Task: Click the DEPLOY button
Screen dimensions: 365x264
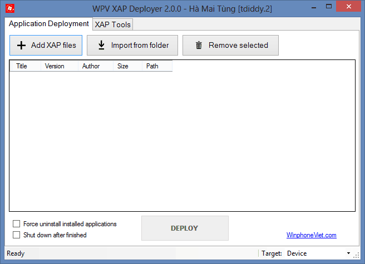Action: click(185, 228)
